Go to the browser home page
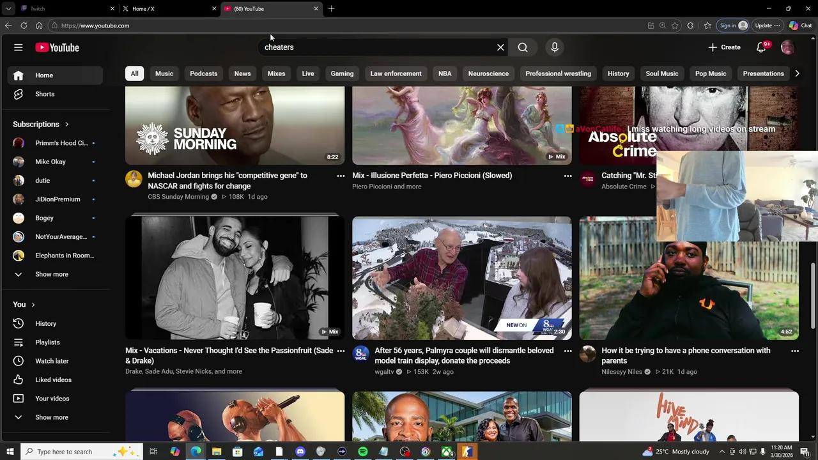The image size is (818, 460). [x=39, y=26]
